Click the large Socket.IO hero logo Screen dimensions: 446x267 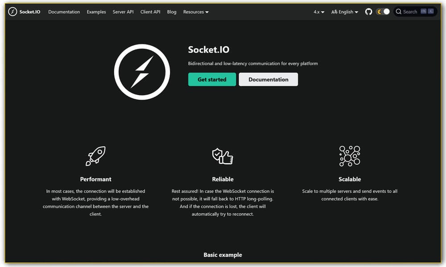click(x=142, y=71)
